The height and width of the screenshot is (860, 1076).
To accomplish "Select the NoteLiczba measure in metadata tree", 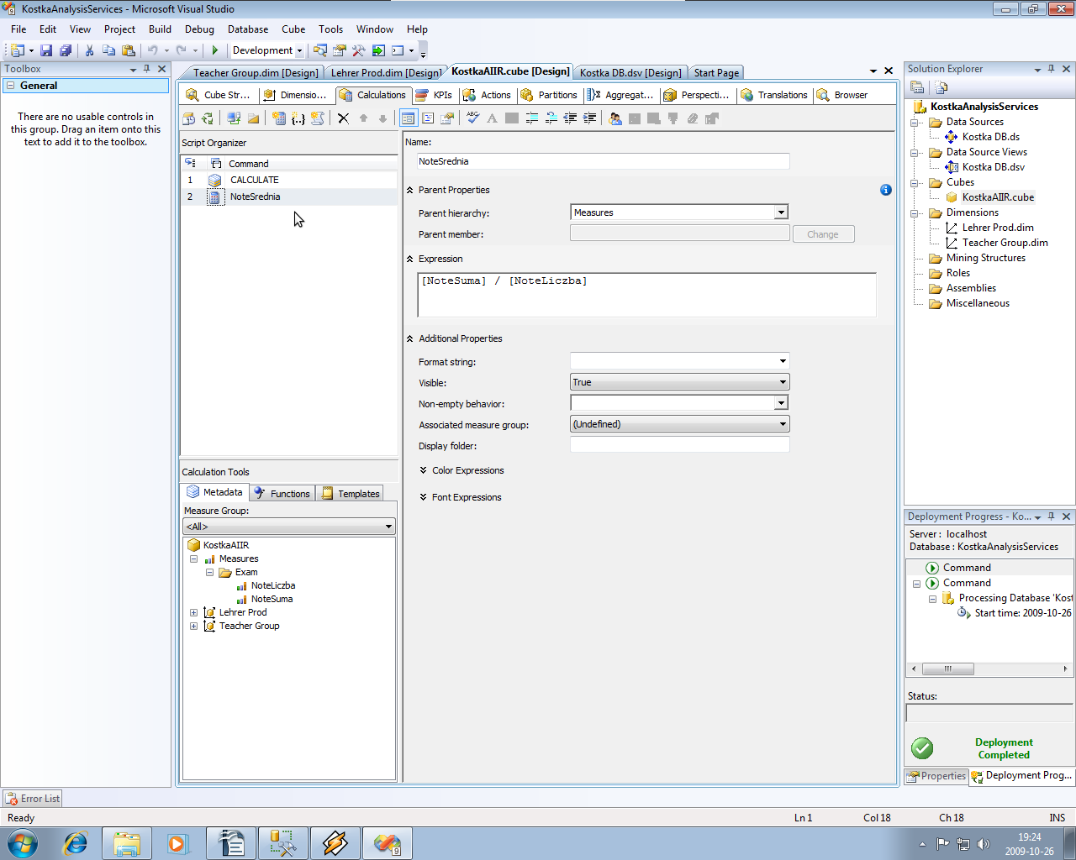I will (x=272, y=585).
